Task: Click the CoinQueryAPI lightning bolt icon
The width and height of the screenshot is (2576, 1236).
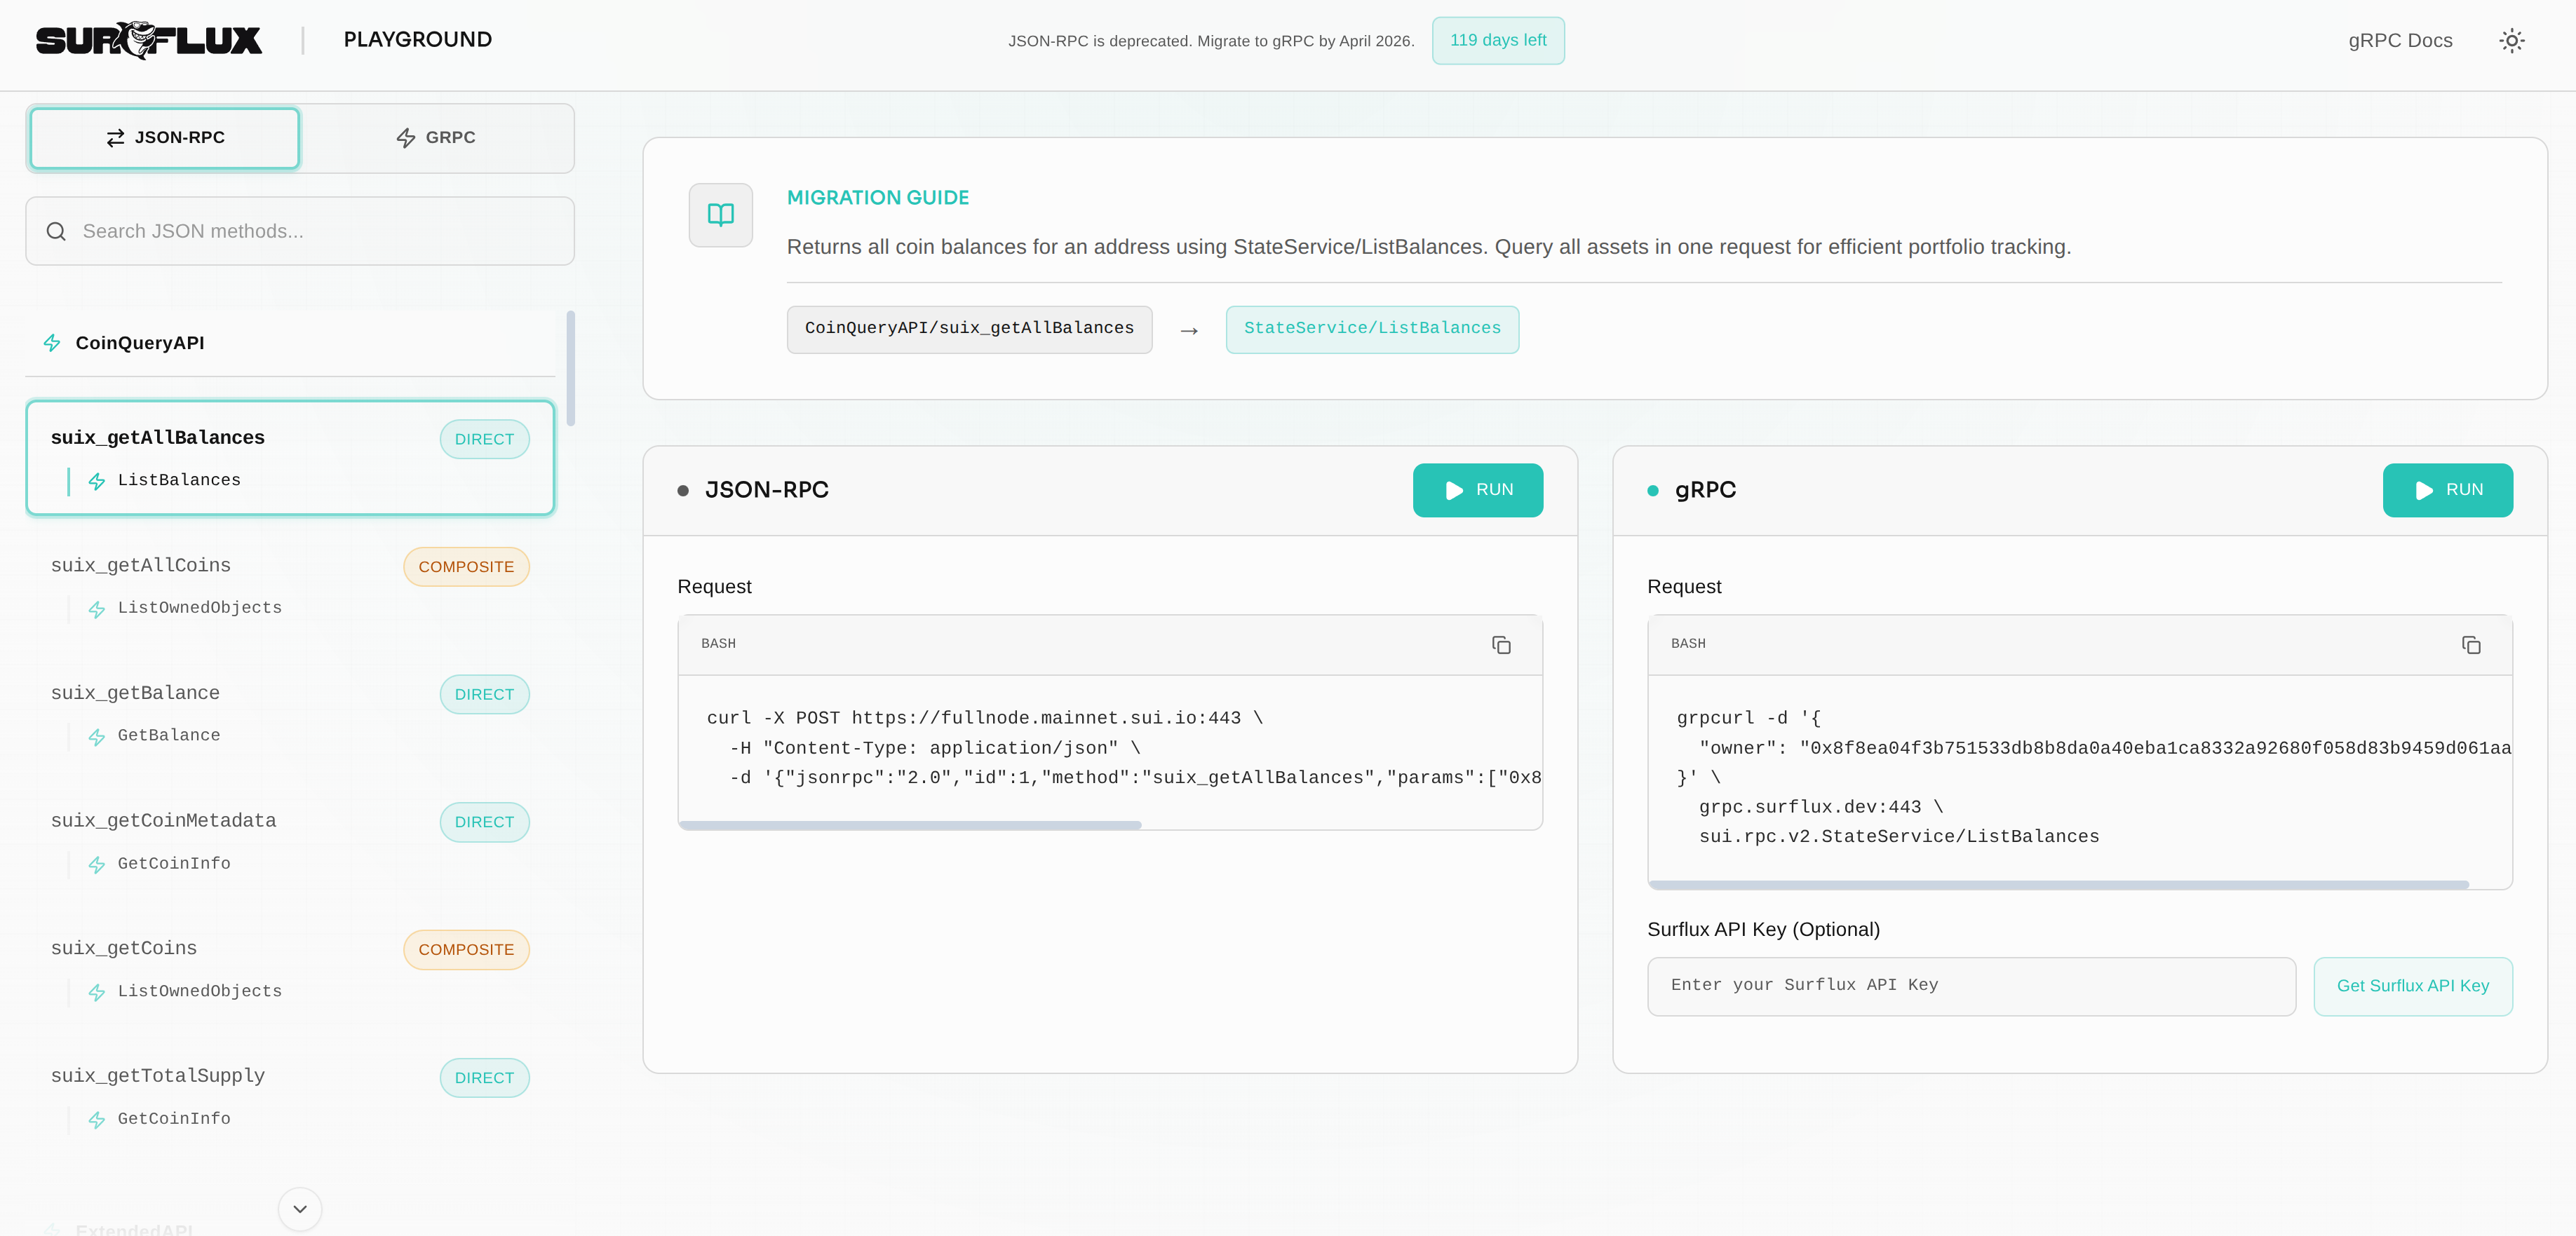Action: pos(52,343)
